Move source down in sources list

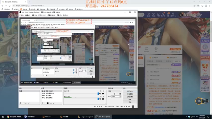[54, 103]
